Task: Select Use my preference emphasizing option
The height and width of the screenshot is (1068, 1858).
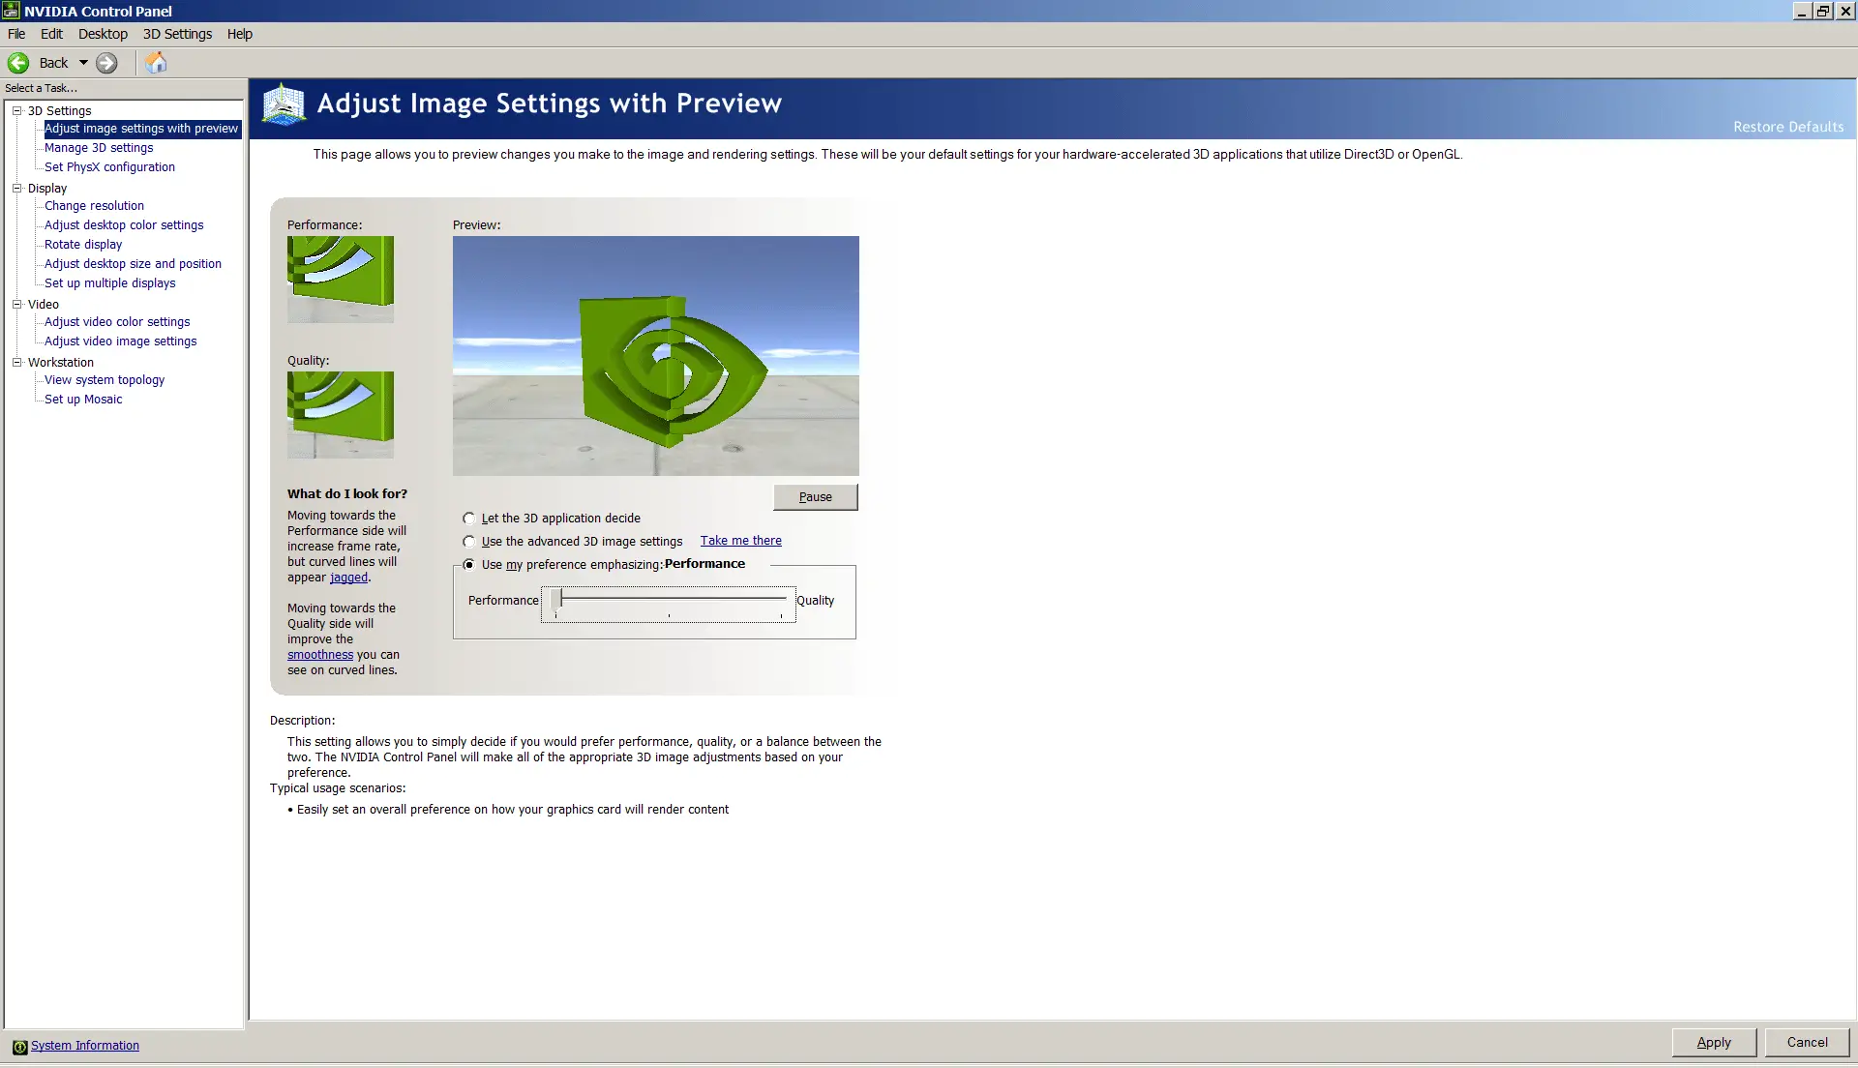Action: (469, 565)
